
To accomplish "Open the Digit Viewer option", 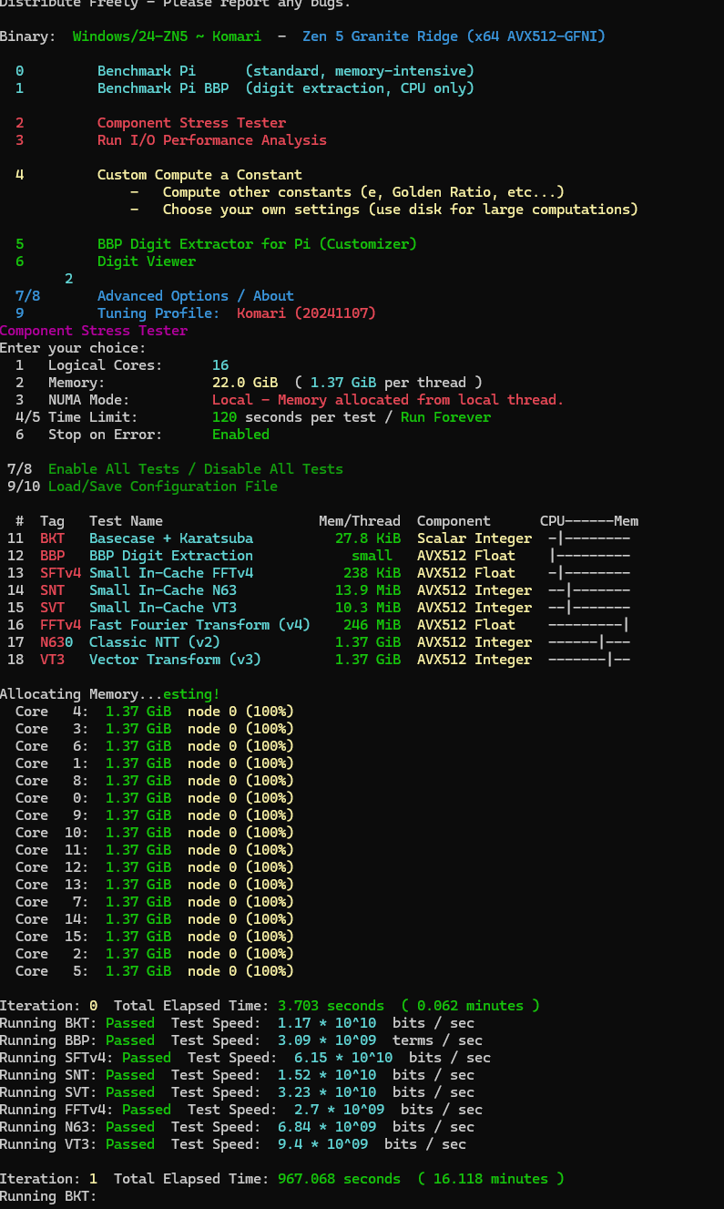I will coord(146,261).
